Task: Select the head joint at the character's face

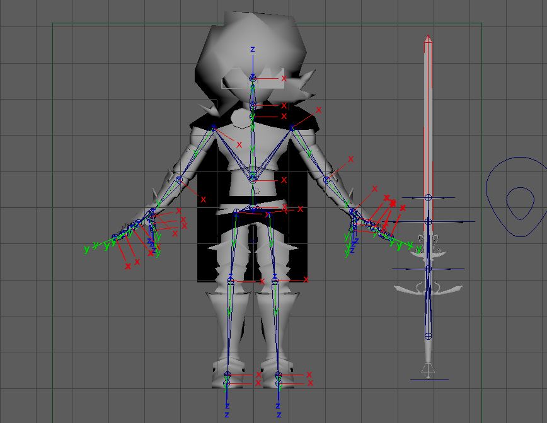Action: coord(253,78)
